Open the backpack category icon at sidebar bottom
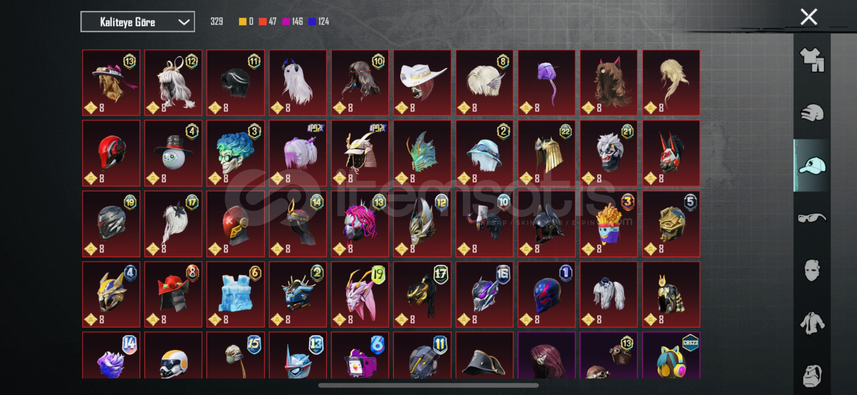 812,376
